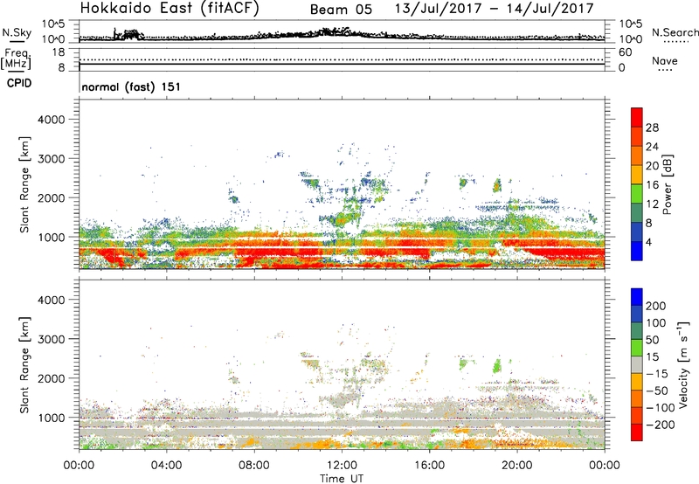The height and width of the screenshot is (484, 699).
Task: Click the '12:00' time axis tick
Action: coord(342,466)
